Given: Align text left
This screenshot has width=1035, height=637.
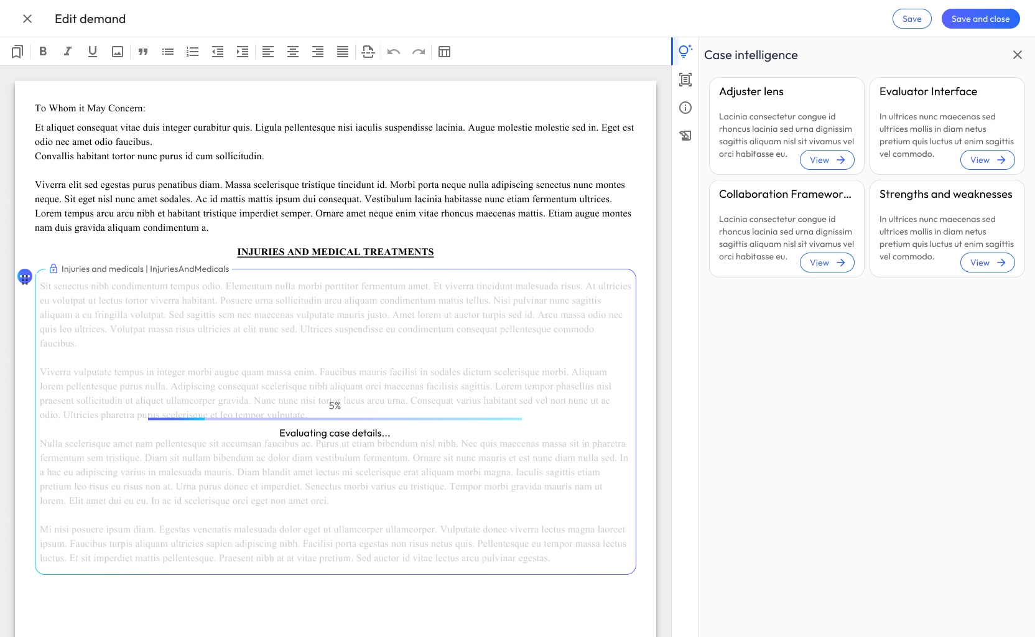Looking at the screenshot, I should point(268,52).
